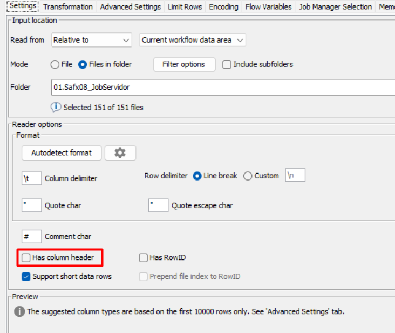This screenshot has height=333, width=395.
Task: Click the Column delimiter text box
Action: point(31,178)
